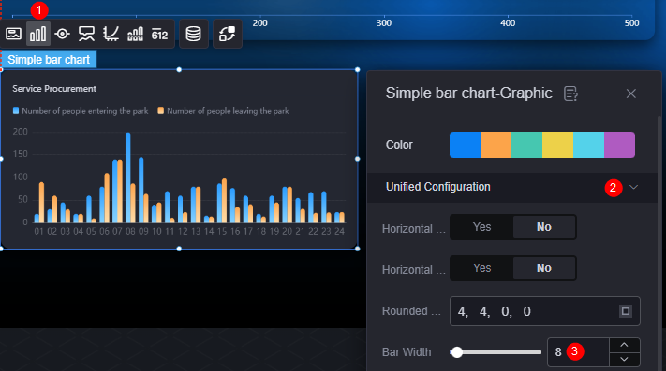Click the blue swatch in Color palette
Viewport: 666px width, 371px height.
[x=466, y=145]
